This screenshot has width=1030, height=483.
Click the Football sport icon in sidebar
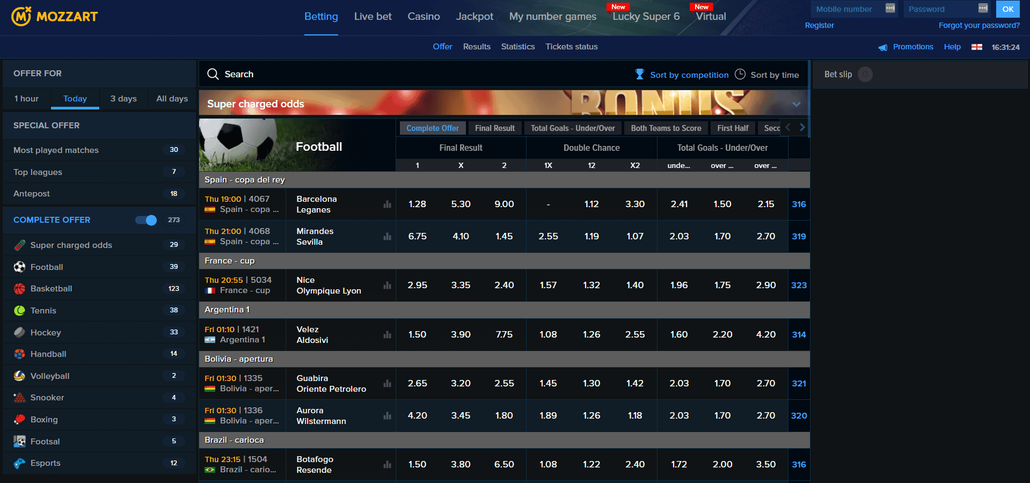point(20,267)
